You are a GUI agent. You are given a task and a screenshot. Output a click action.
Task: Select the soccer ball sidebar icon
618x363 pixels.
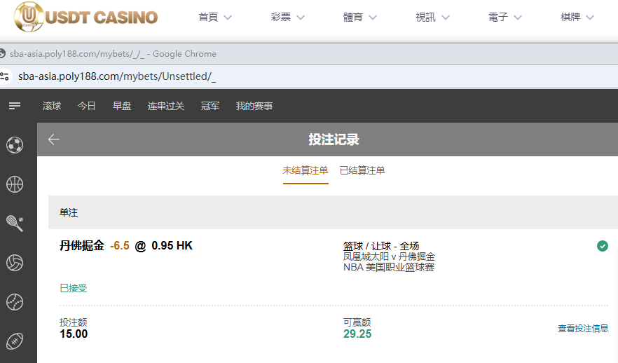point(15,145)
